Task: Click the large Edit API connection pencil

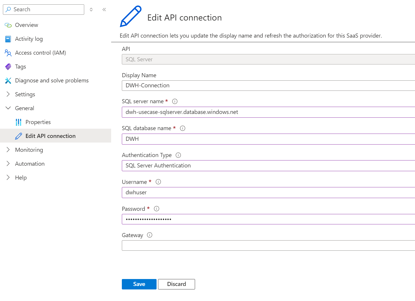Action: [131, 16]
